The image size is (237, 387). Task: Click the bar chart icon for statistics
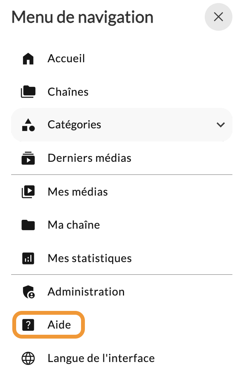(x=28, y=258)
